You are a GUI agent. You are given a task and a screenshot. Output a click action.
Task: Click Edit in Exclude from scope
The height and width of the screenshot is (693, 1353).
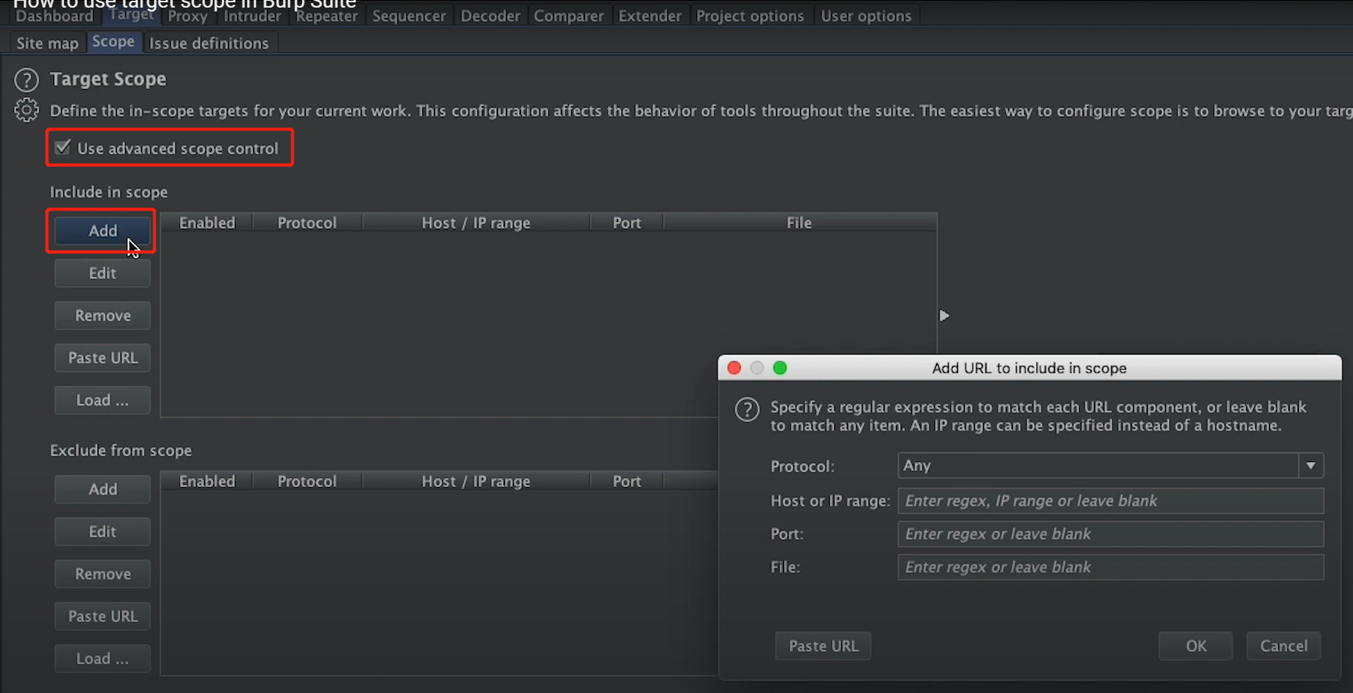(102, 531)
